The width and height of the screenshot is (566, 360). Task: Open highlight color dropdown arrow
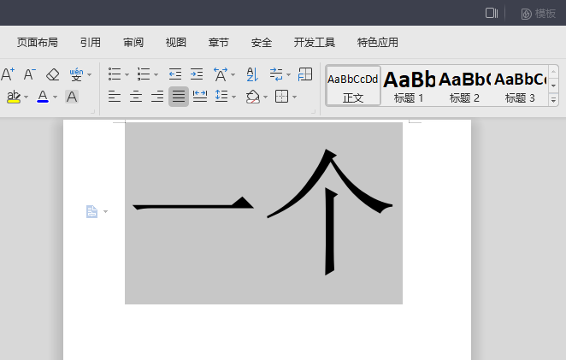(26, 97)
